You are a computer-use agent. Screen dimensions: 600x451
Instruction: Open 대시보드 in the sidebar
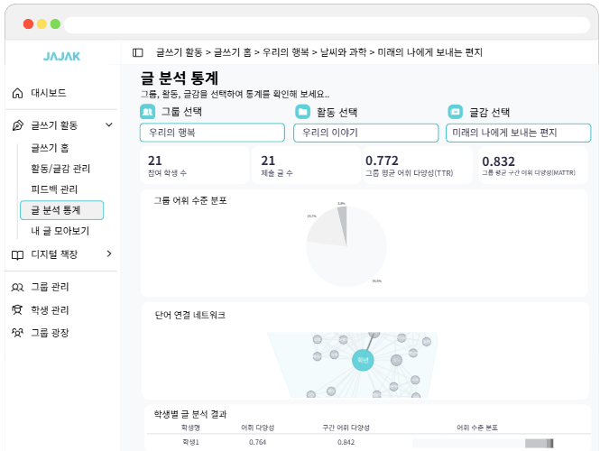click(x=49, y=93)
